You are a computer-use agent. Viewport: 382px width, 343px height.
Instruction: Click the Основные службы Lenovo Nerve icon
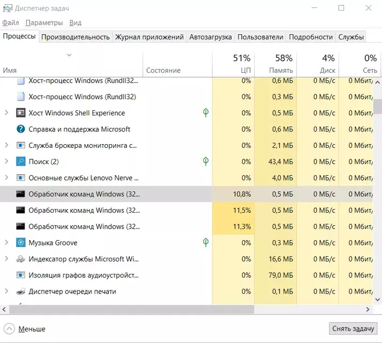coord(21,178)
